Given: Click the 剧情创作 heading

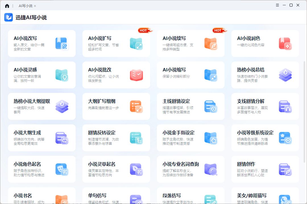Looking at the screenshot, I should point(246,164).
